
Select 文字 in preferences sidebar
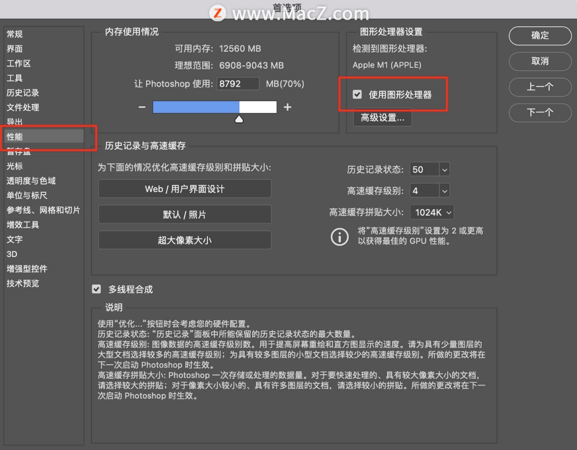[15, 239]
